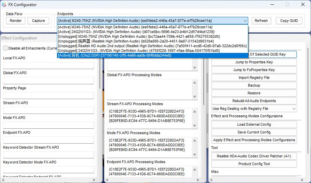
Task: Open Use Reg Dealing with Registry File dropdown
Action: pos(254,109)
